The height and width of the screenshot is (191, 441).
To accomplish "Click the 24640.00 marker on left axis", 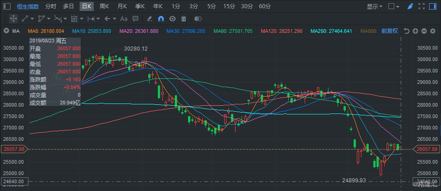I will click(x=14, y=181).
